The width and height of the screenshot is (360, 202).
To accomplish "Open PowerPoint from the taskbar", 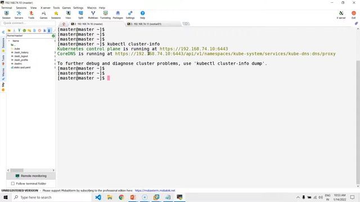I will pyautogui.click(x=133, y=197).
